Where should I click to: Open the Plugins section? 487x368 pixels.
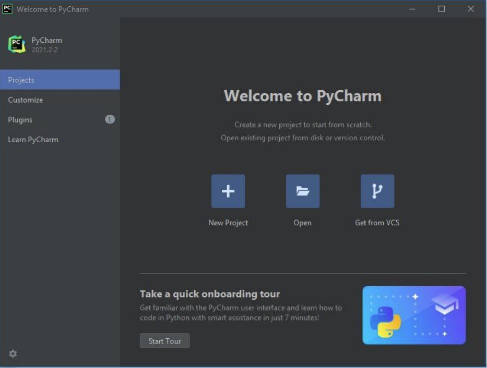(20, 119)
